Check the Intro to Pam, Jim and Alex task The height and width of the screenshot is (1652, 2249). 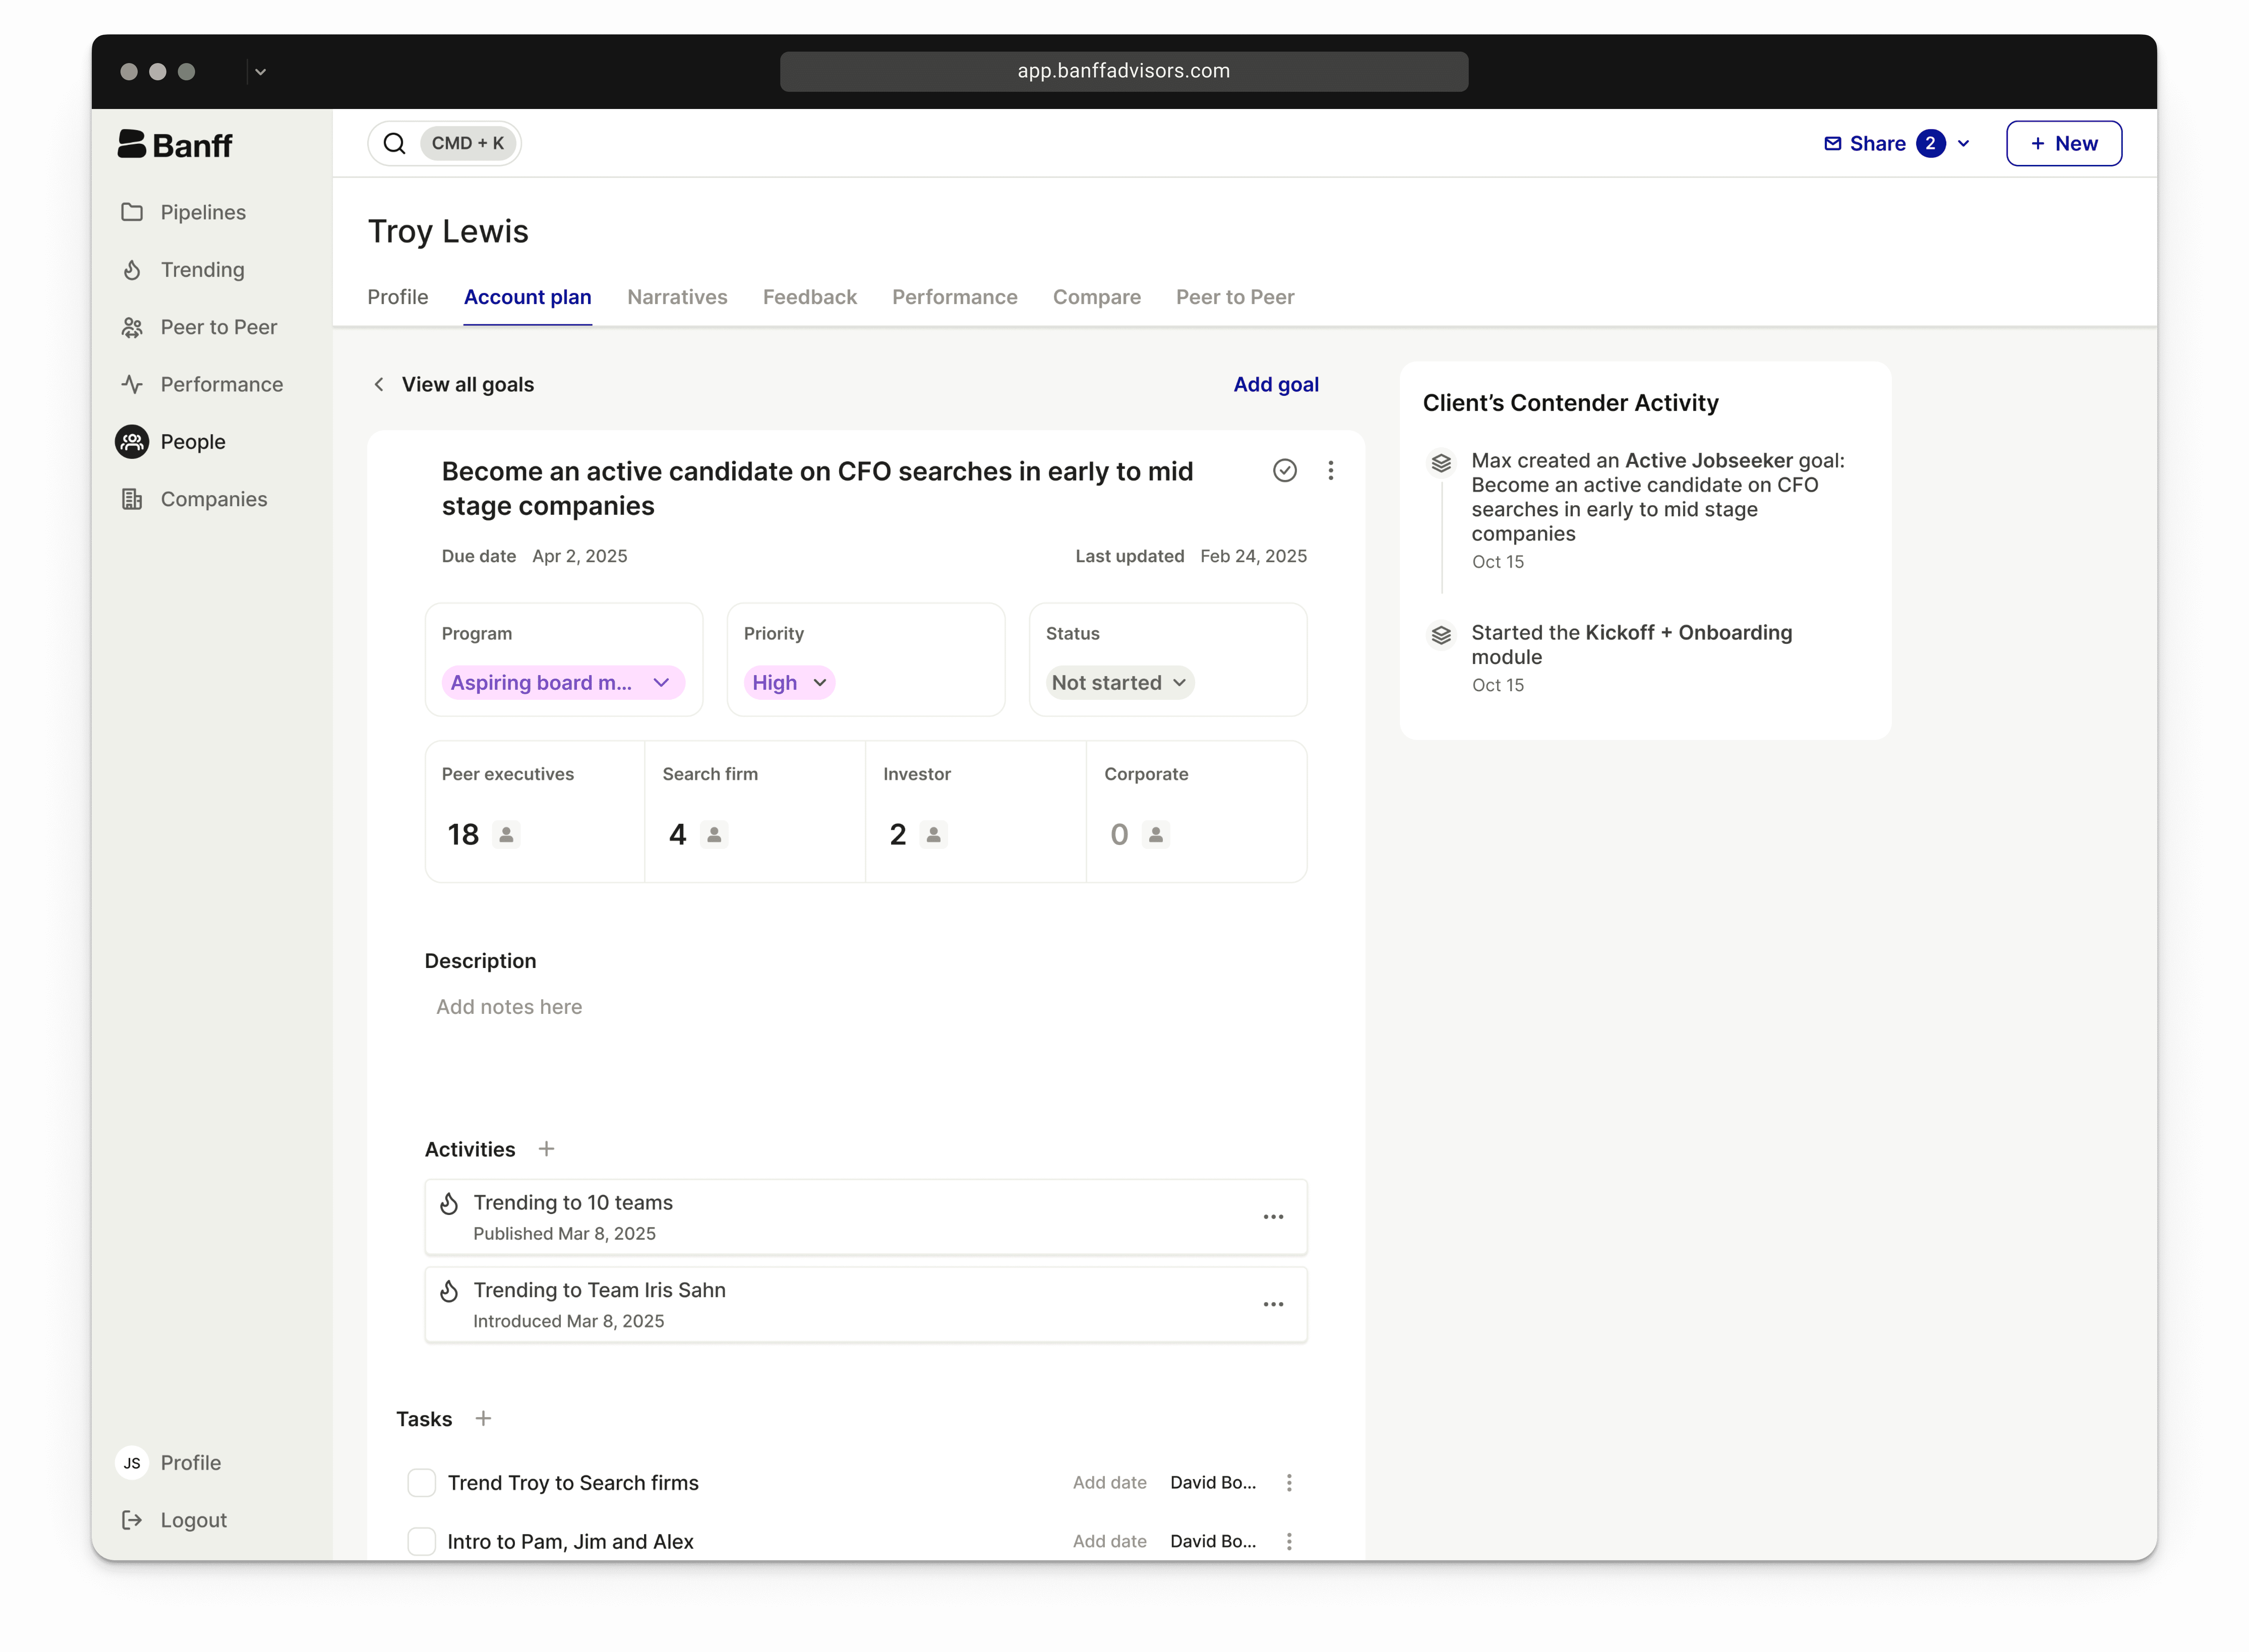tap(421, 1541)
